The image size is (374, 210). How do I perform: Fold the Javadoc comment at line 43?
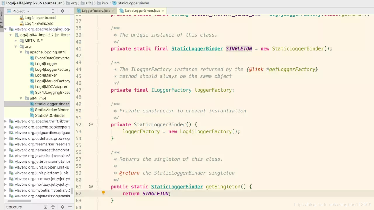[98, 63]
